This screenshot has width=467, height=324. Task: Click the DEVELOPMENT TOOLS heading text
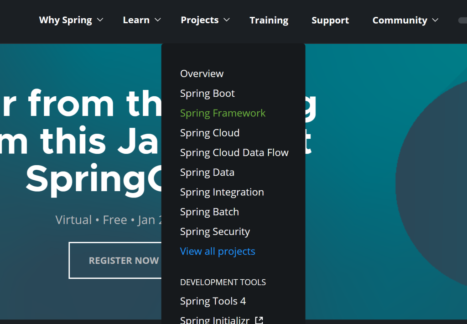pyautogui.click(x=223, y=282)
